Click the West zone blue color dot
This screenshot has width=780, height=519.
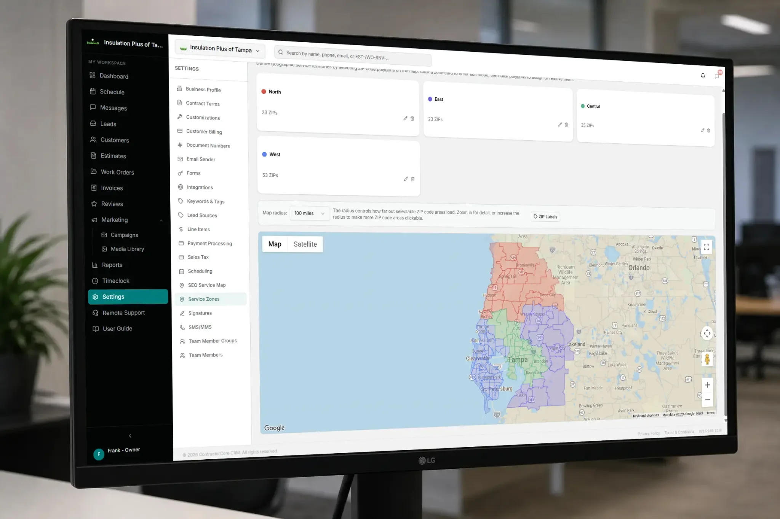264,154
